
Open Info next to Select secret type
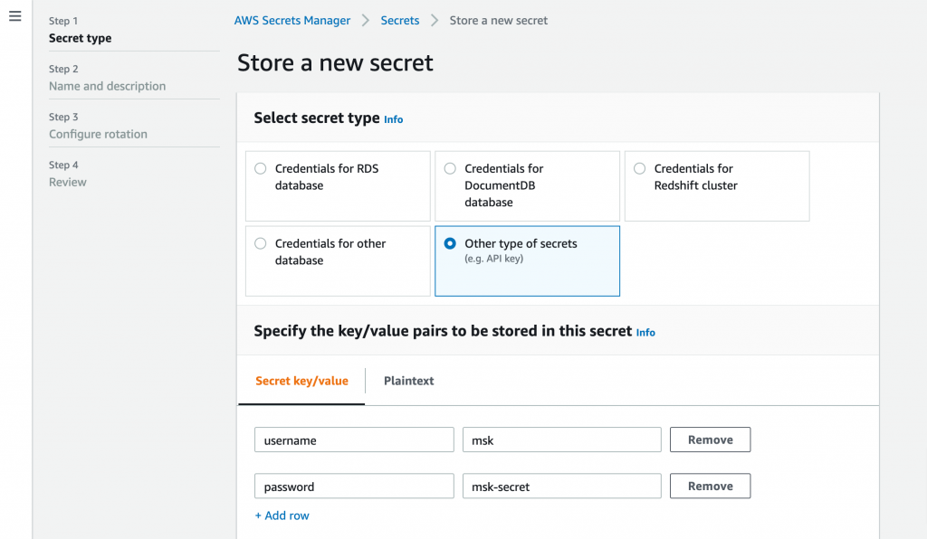(x=393, y=118)
